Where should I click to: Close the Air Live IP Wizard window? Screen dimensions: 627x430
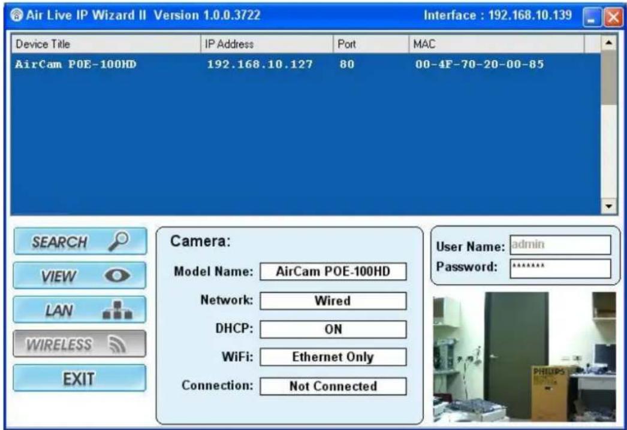click(613, 17)
